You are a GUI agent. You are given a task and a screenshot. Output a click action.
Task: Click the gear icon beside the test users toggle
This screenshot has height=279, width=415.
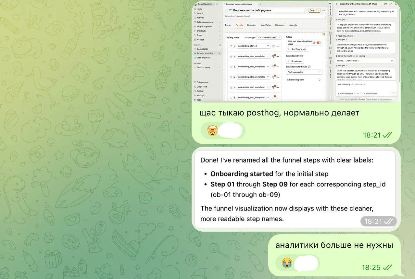tap(314, 42)
